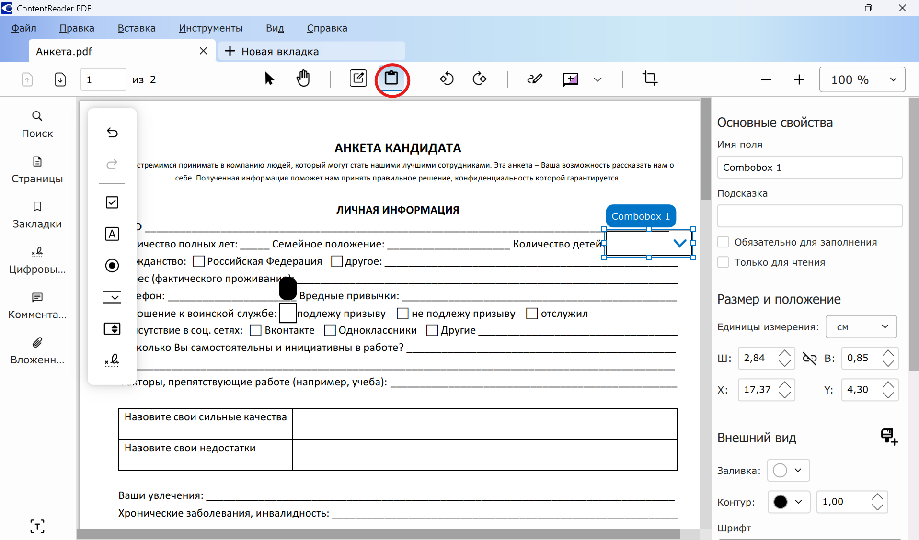Check the 'Вконтакте' checkbox in document
This screenshot has width=919, height=540.
tap(256, 330)
